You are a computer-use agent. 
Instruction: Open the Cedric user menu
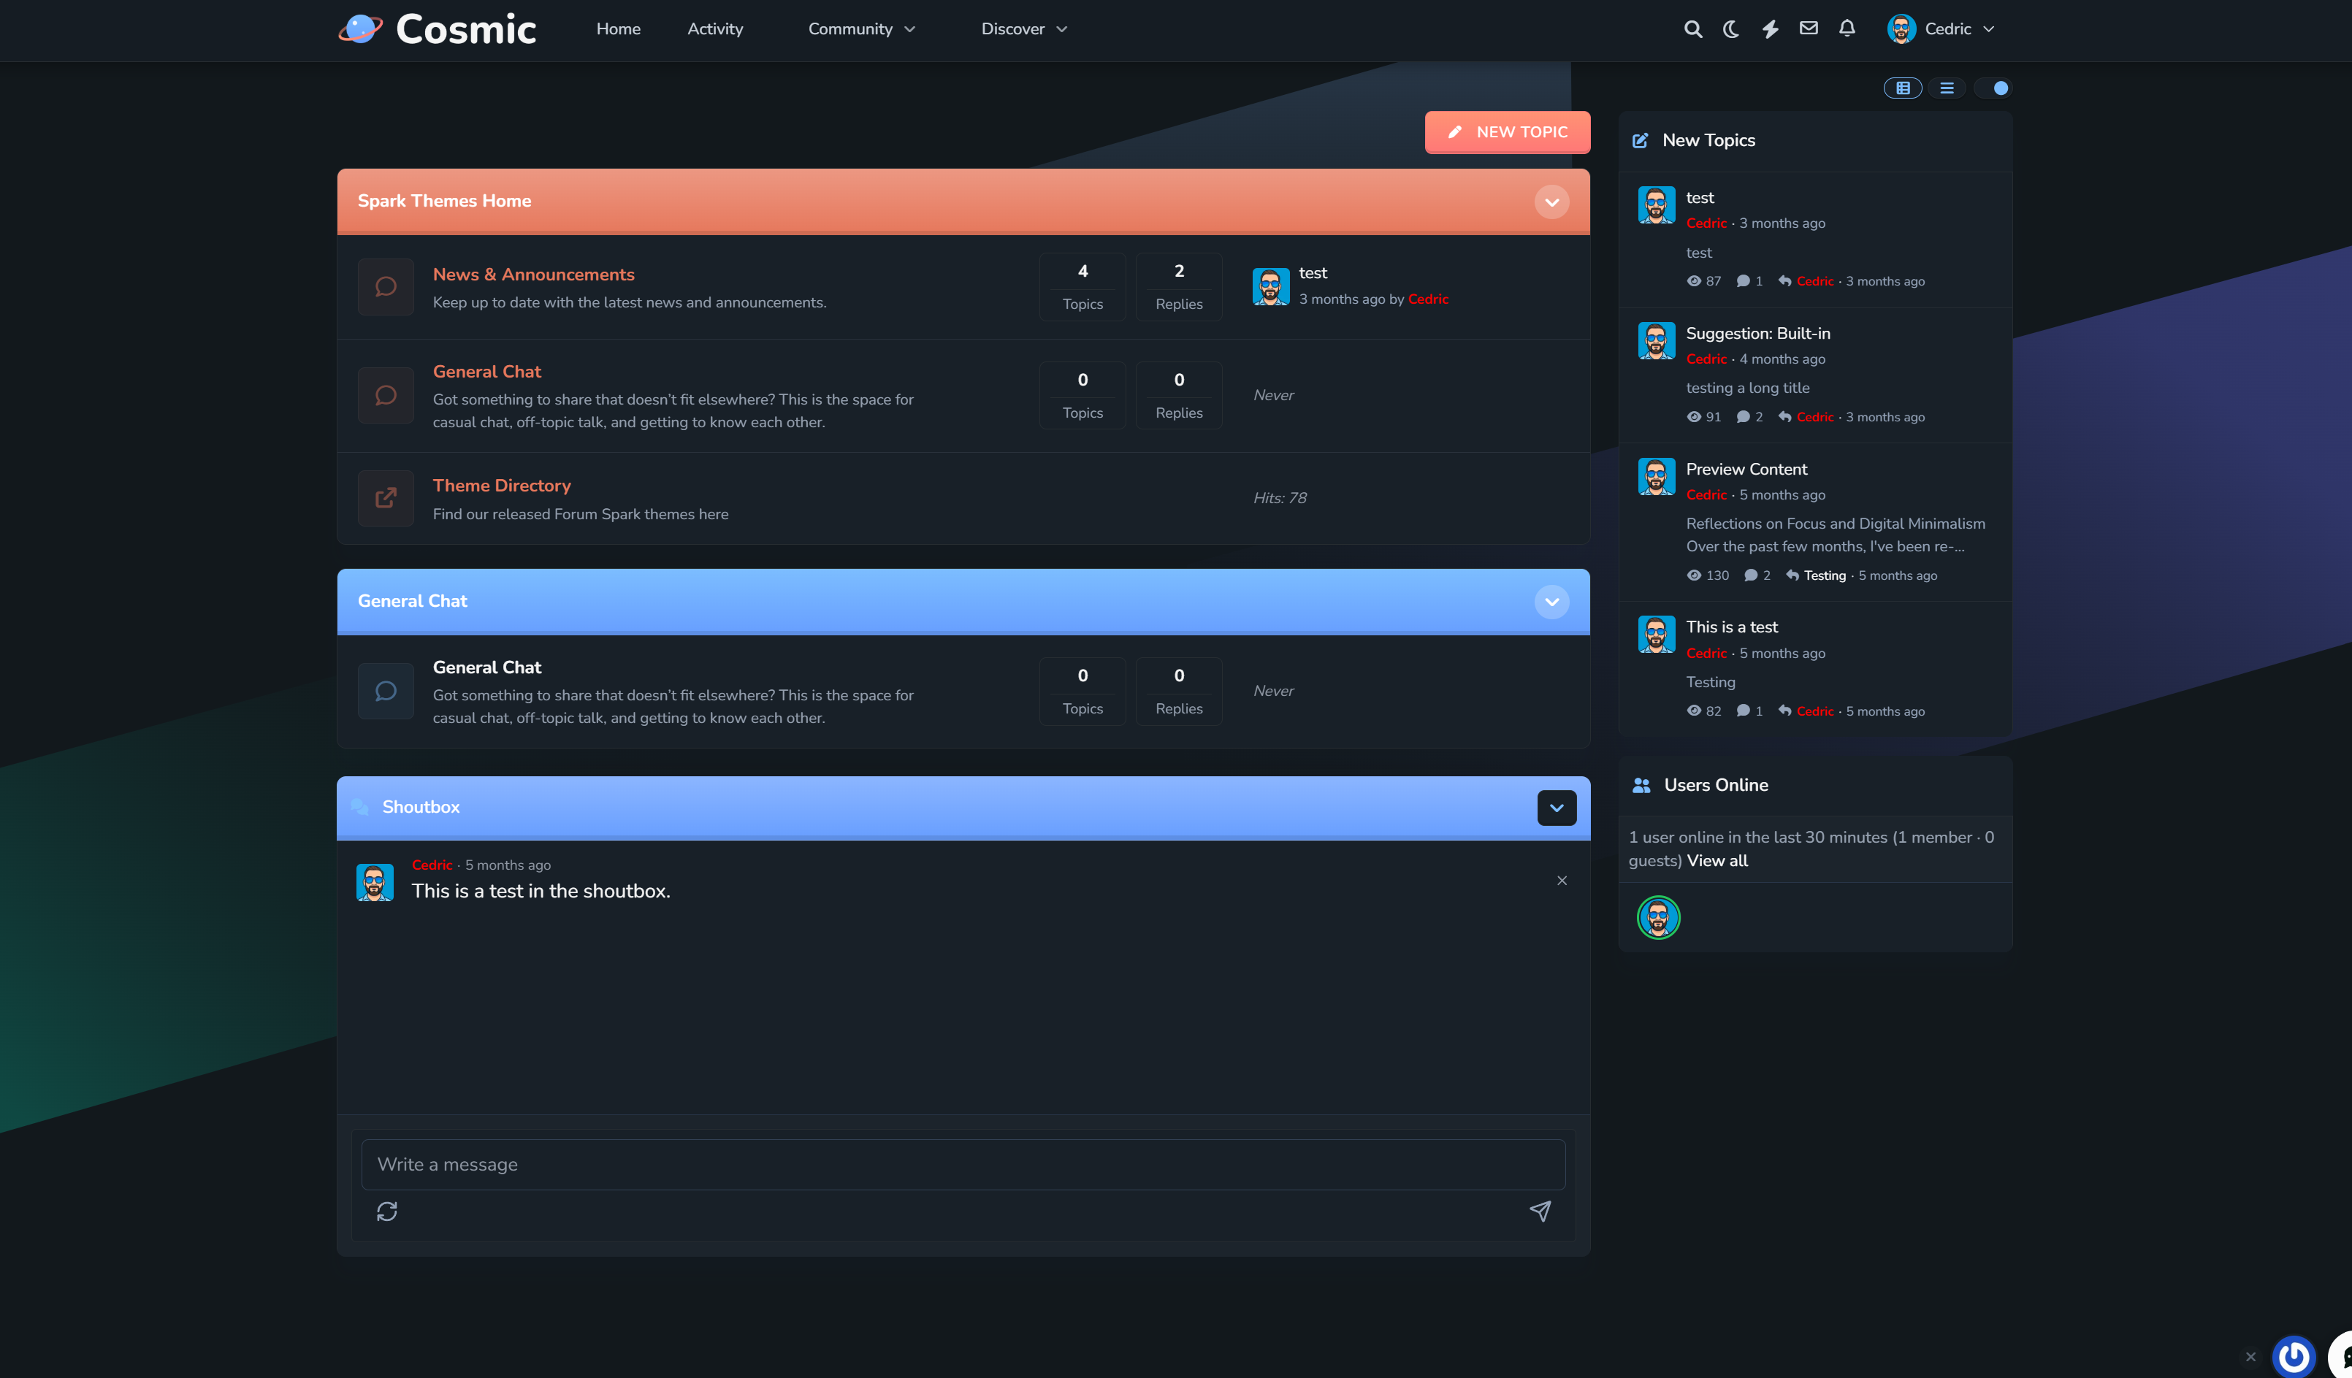pyautogui.click(x=1940, y=29)
